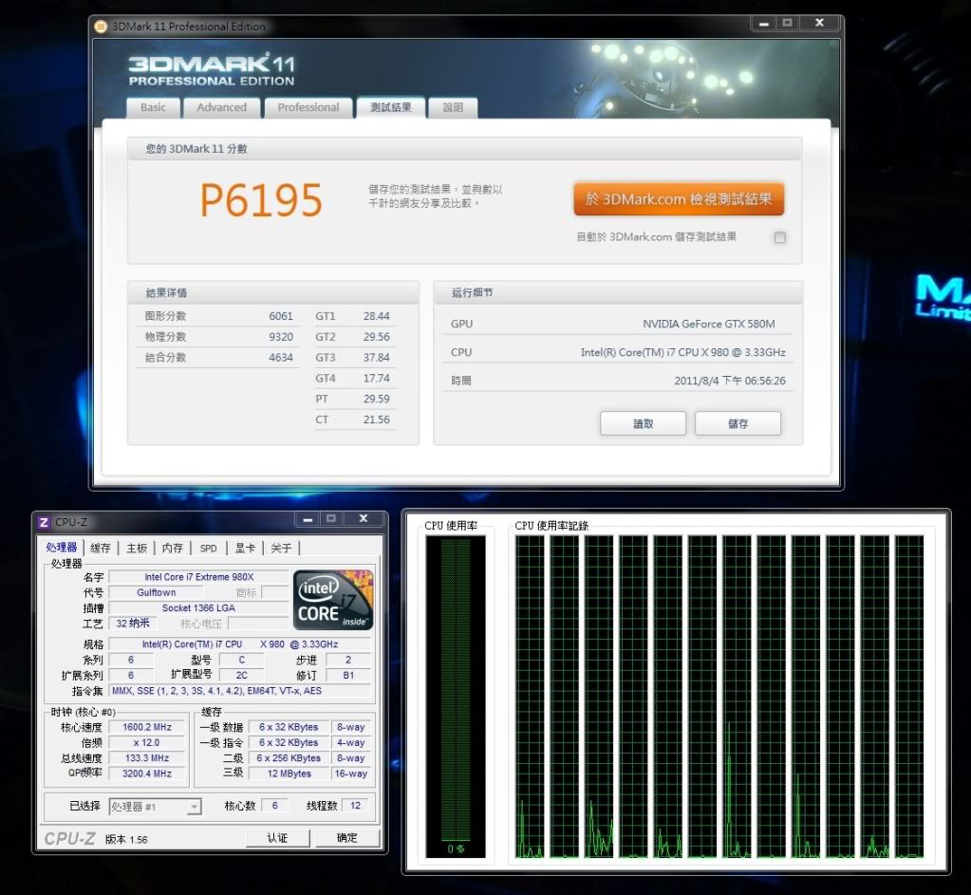This screenshot has height=895, width=971.
Task: Click the 倍频 value x 12.0
Action: [147, 742]
